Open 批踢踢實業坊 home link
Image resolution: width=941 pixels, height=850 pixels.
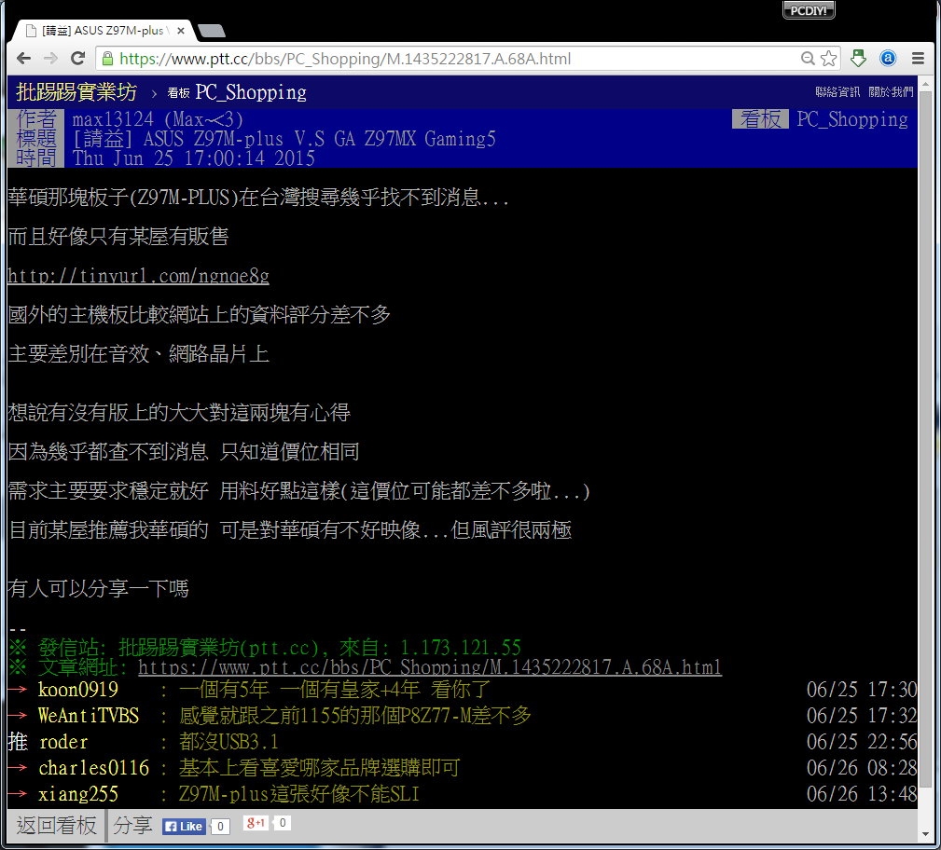pyautogui.click(x=76, y=91)
